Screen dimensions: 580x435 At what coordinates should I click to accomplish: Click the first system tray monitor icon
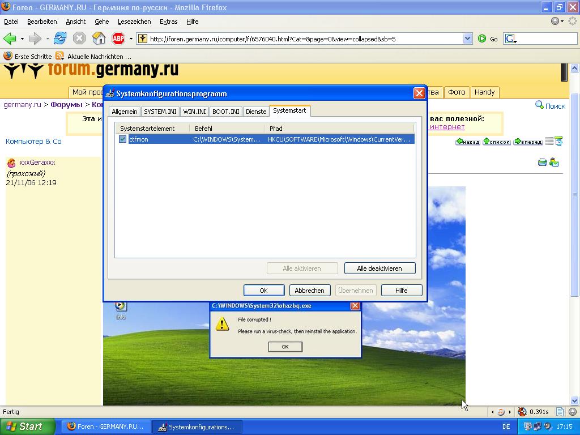528,427
